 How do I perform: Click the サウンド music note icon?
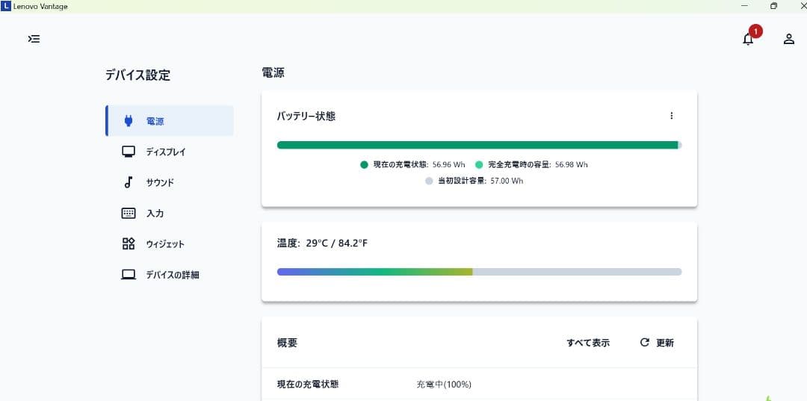click(129, 182)
